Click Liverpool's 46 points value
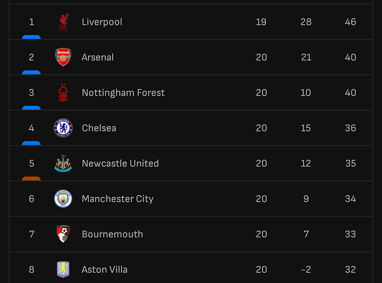The width and height of the screenshot is (382, 283). (x=350, y=22)
